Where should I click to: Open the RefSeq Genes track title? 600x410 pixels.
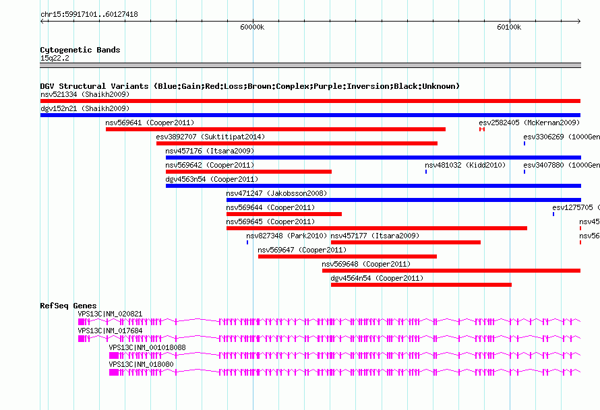click(69, 306)
